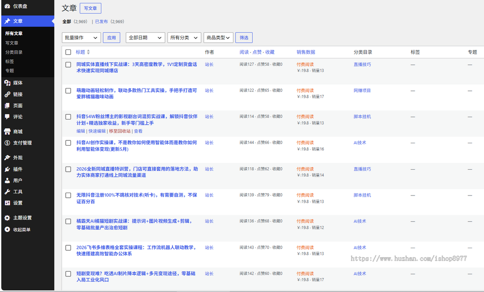Check the box for 同城实体直播线下实战课 article
The height and width of the screenshot is (292, 484).
[68, 64]
